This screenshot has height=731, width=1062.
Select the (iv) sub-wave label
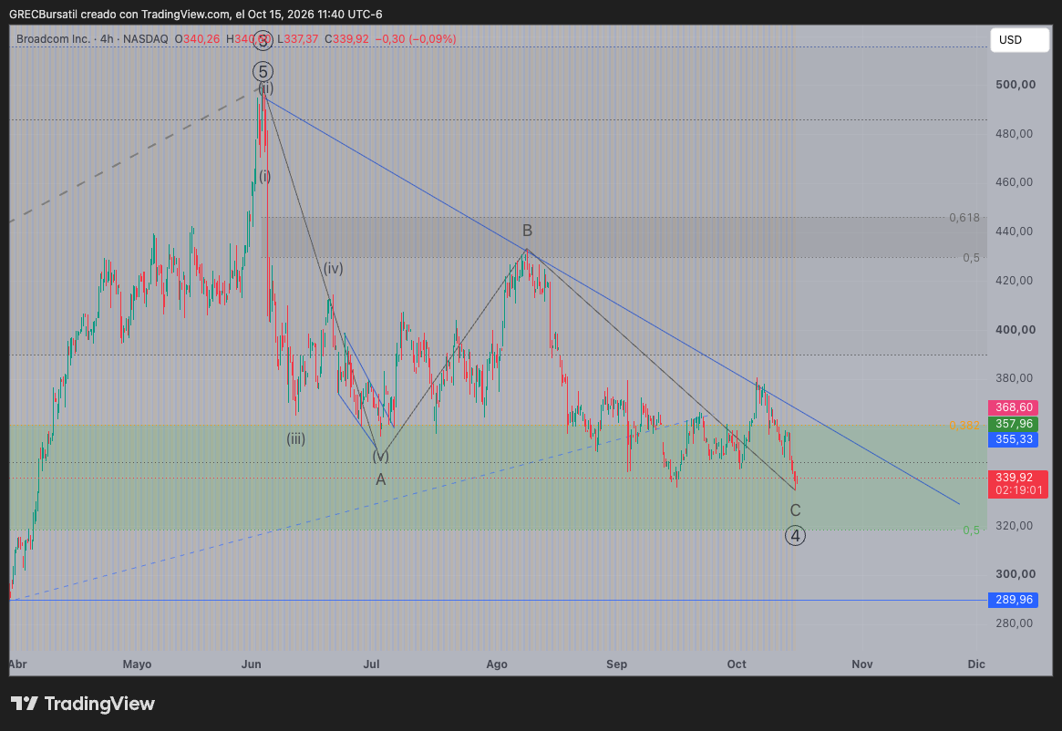[x=334, y=268]
